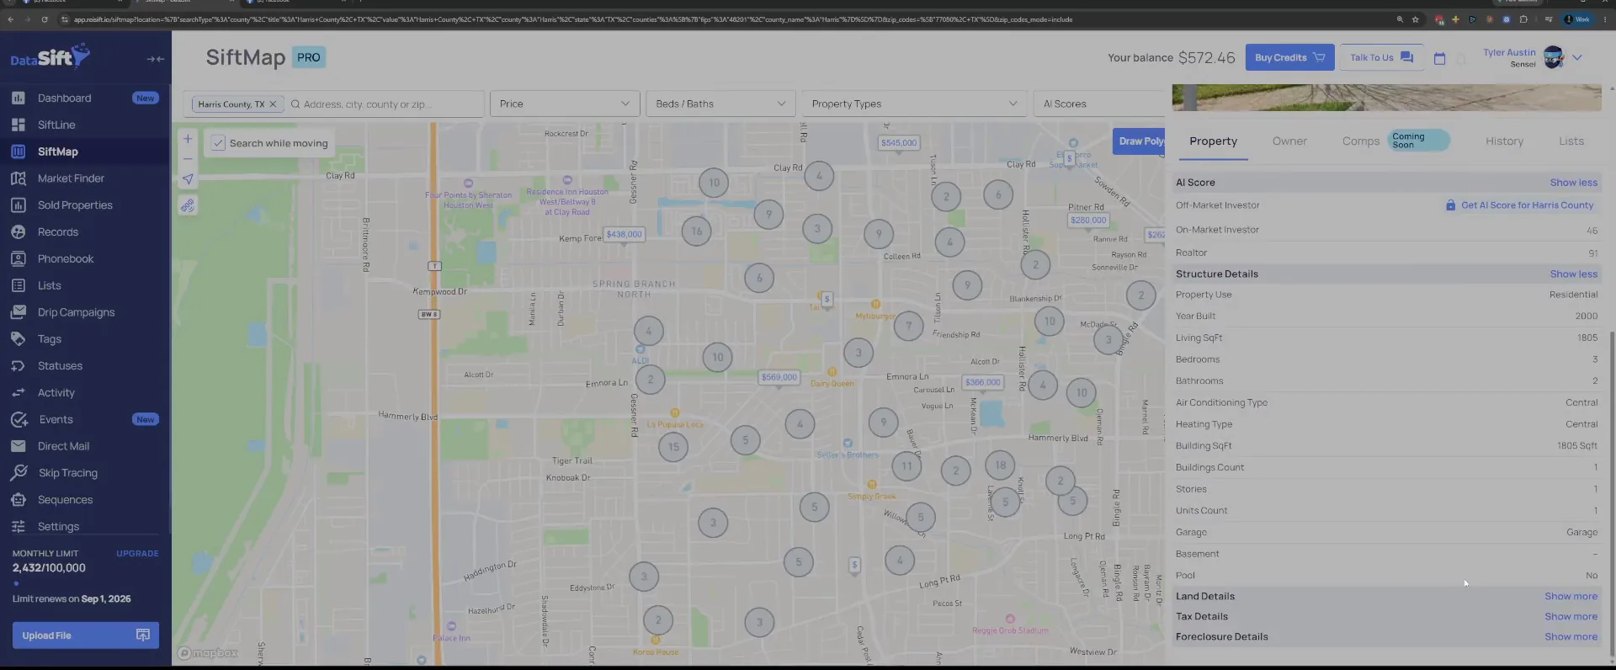Switch to the Comps tab
The height and width of the screenshot is (670, 1616).
tap(1360, 141)
